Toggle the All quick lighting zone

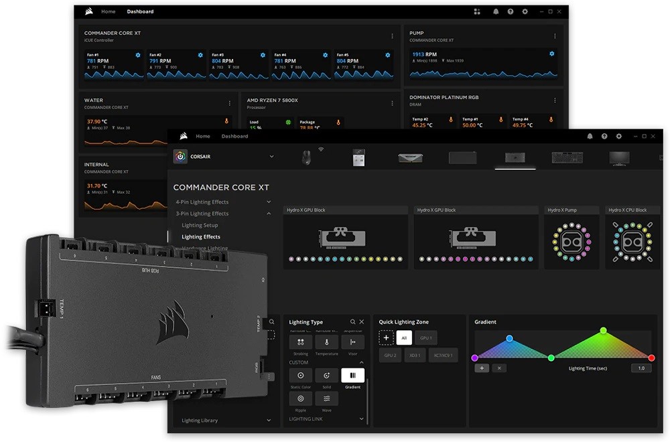404,338
